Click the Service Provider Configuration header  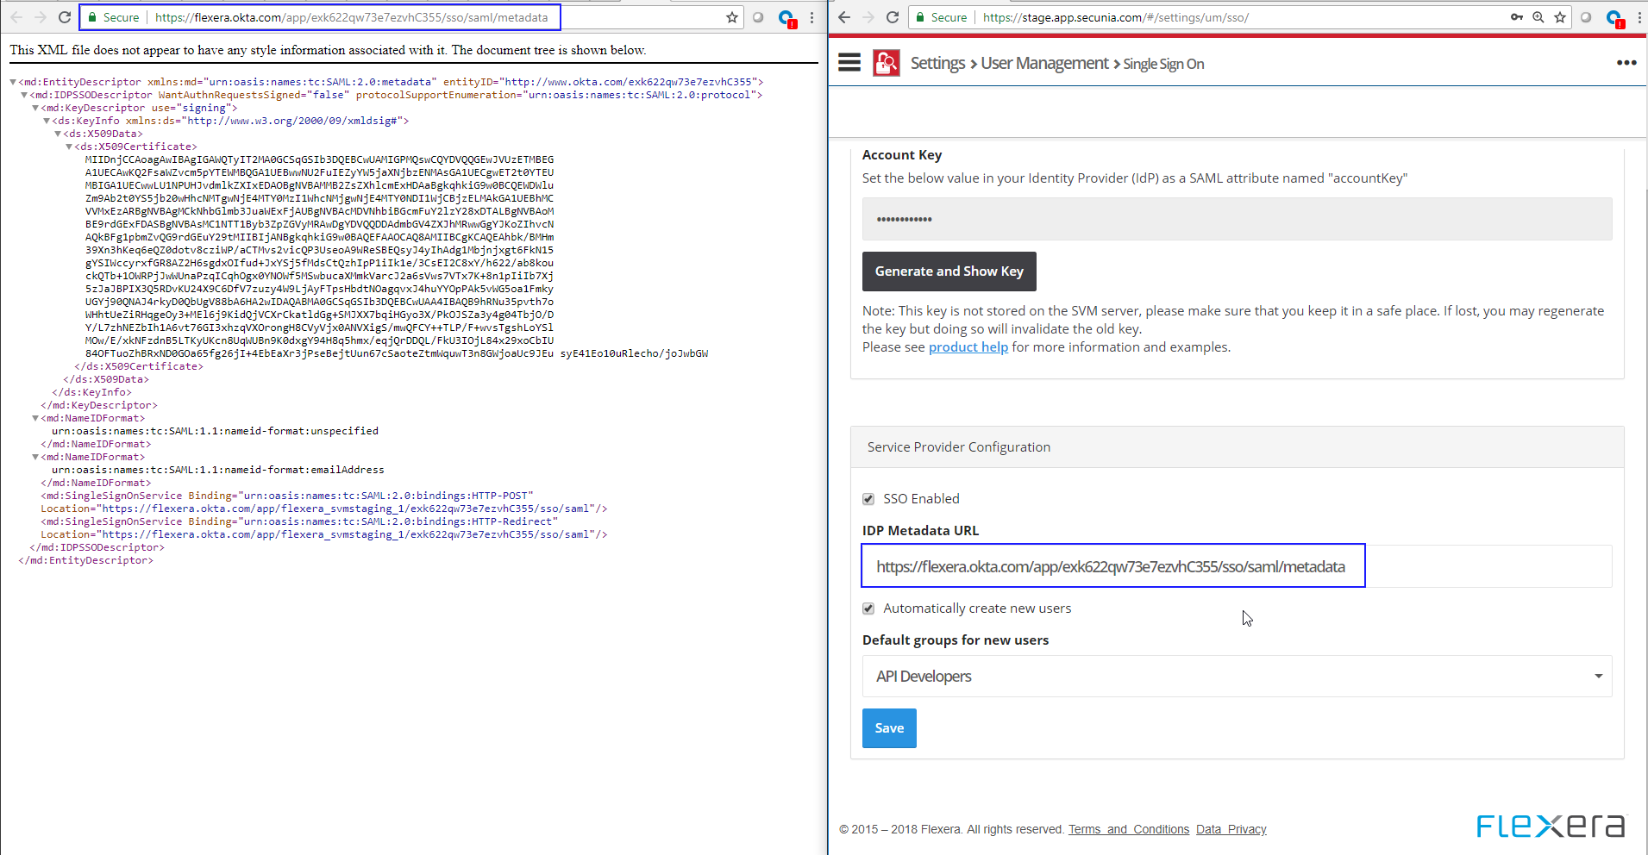click(x=1237, y=447)
